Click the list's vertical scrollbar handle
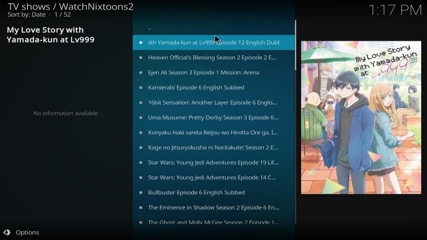Screen dimensions: 427x240 tap(295, 44)
